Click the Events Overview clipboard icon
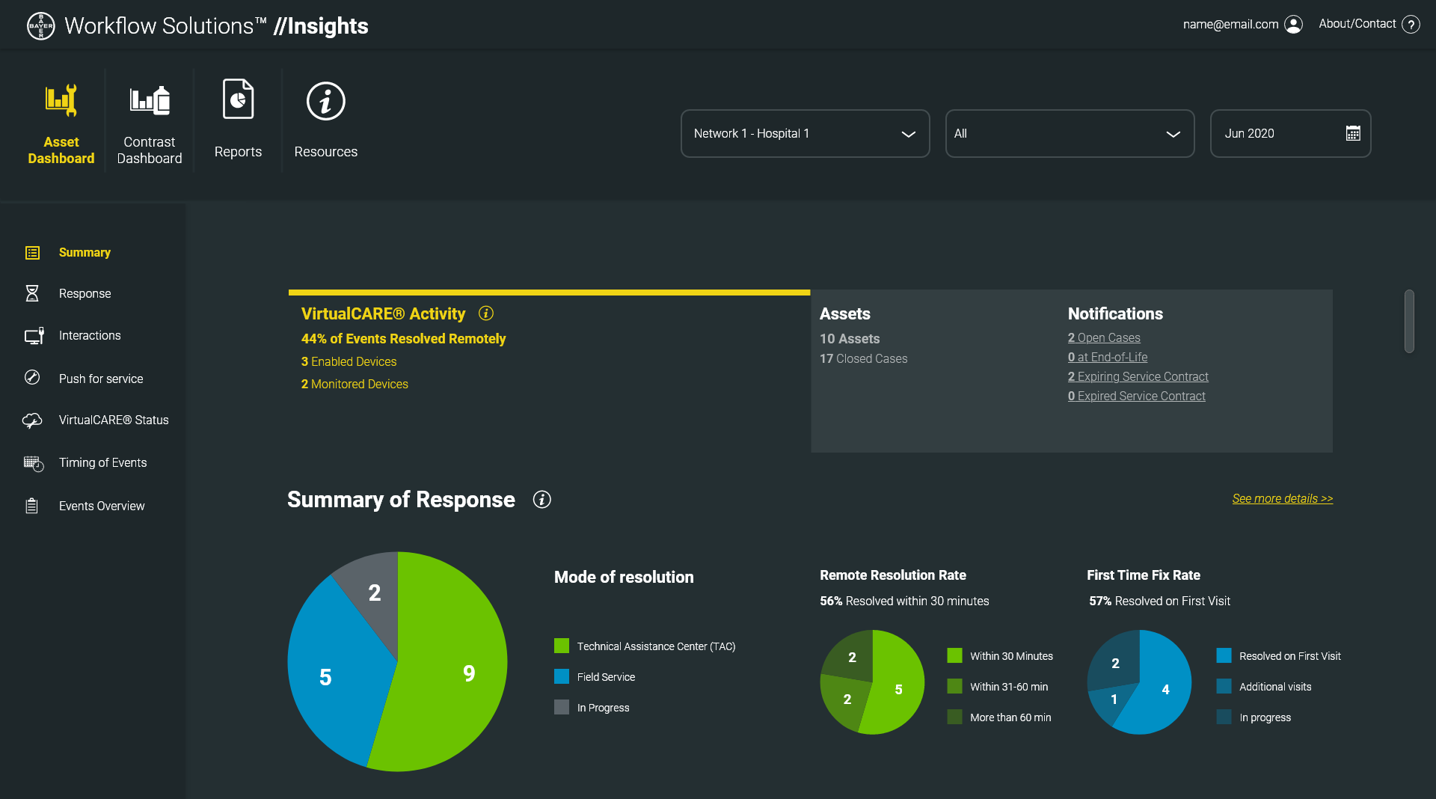Viewport: 1436px width, 799px height. [x=31, y=506]
